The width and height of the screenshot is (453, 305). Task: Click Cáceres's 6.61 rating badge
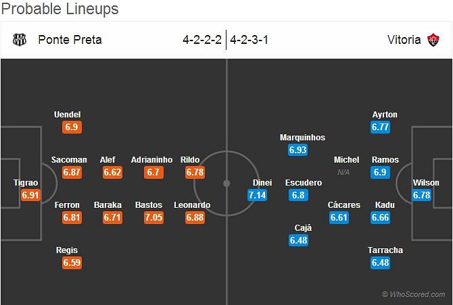tap(339, 217)
